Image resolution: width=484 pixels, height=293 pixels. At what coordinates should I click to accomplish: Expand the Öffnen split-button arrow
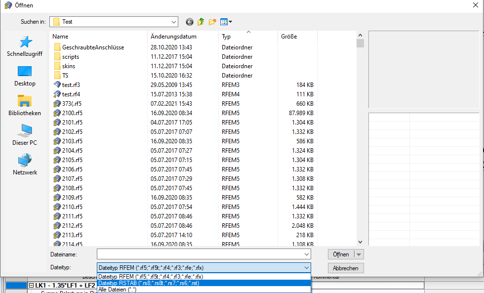coord(360,254)
